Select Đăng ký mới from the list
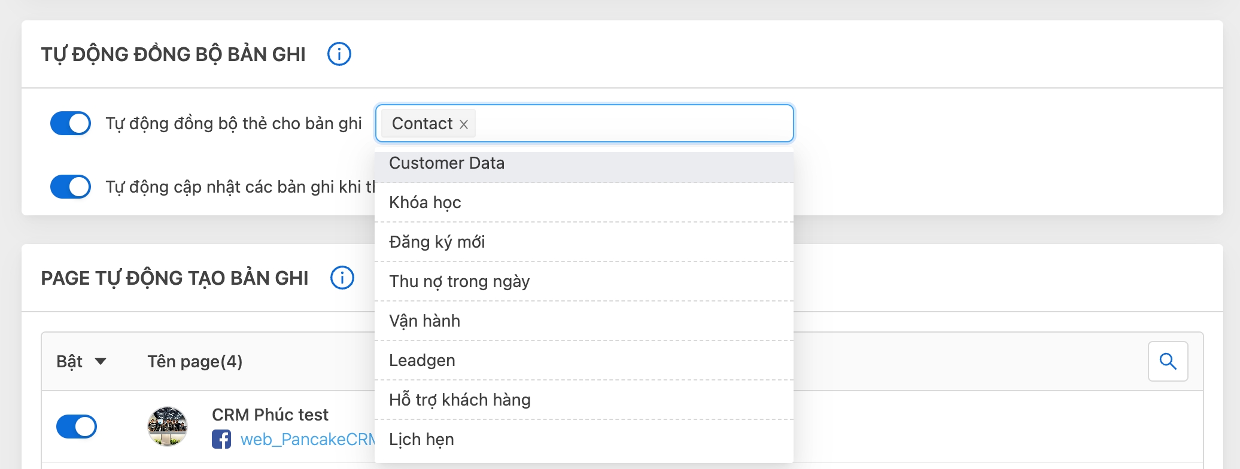The width and height of the screenshot is (1240, 469). pyautogui.click(x=437, y=242)
